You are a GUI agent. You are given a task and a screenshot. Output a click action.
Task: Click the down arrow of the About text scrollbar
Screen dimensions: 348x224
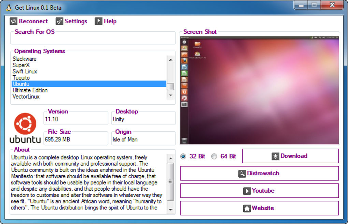(x=171, y=210)
